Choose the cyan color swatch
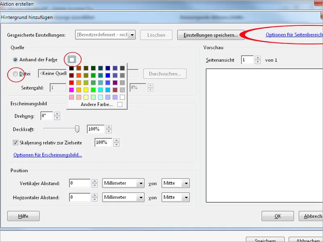This screenshot has width=323, height=242. pos(101,90)
